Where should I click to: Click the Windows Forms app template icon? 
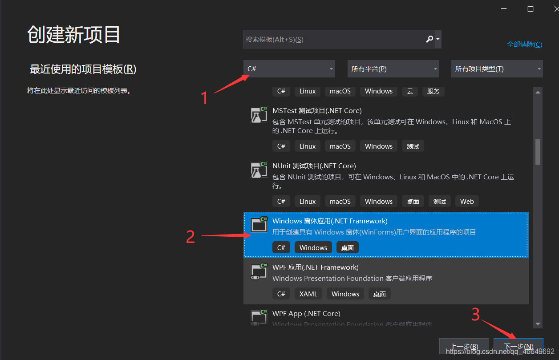tap(259, 224)
